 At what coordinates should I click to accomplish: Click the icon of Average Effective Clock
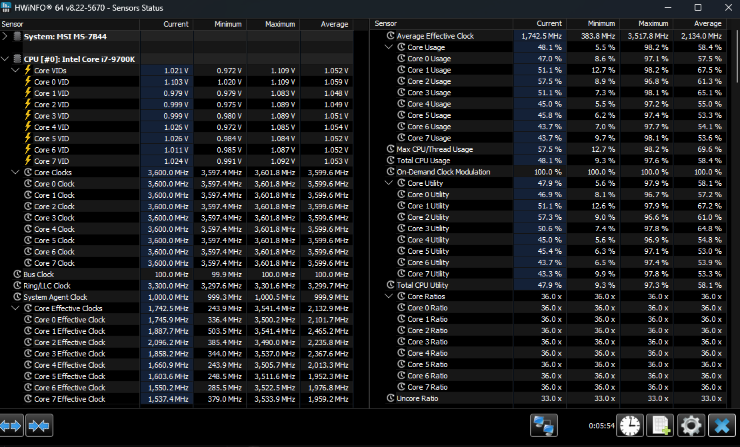tap(390, 35)
